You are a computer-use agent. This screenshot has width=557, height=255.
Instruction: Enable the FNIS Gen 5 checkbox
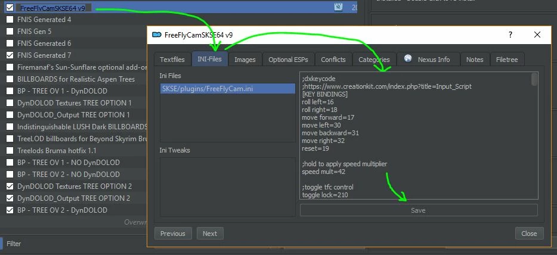[x=10, y=32]
